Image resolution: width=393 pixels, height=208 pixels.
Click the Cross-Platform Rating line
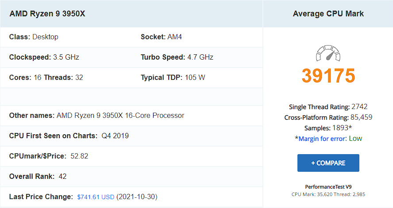[328, 117]
